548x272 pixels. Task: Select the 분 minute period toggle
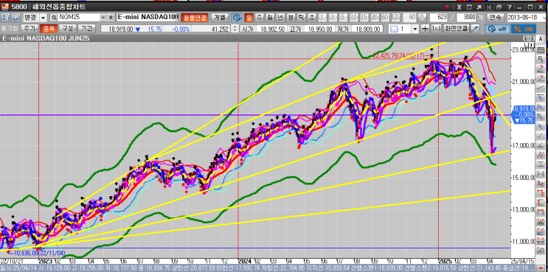pos(291,18)
